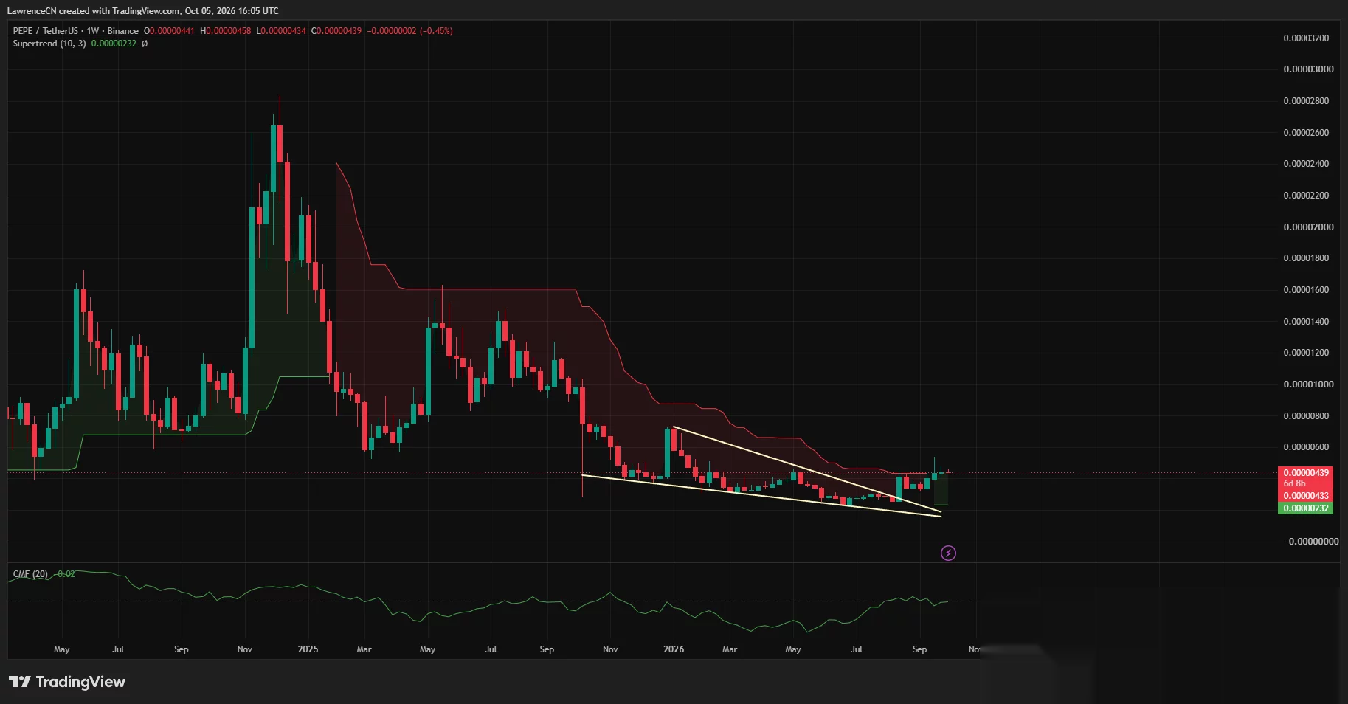
Task: Click the CMF value −0.02
Action: 65,574
